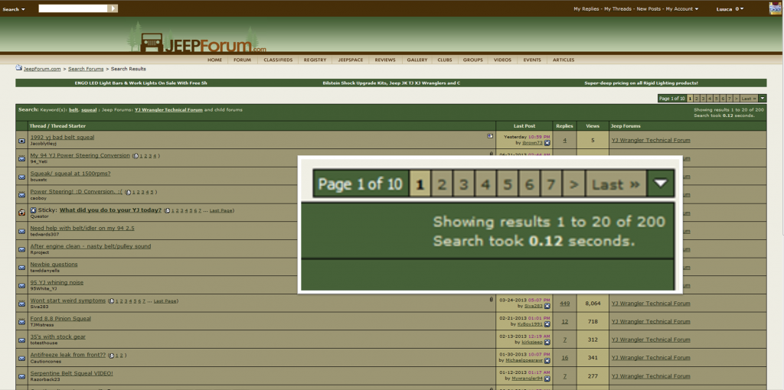Click envelope icon beside Ford 8.8 Pinion Squeal
The image size is (784, 390).
(22, 322)
